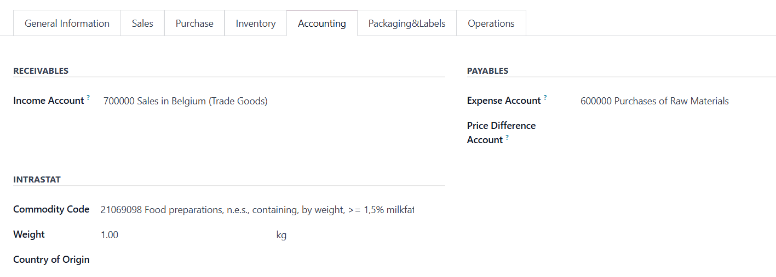Select the Accounting tab

click(x=322, y=23)
